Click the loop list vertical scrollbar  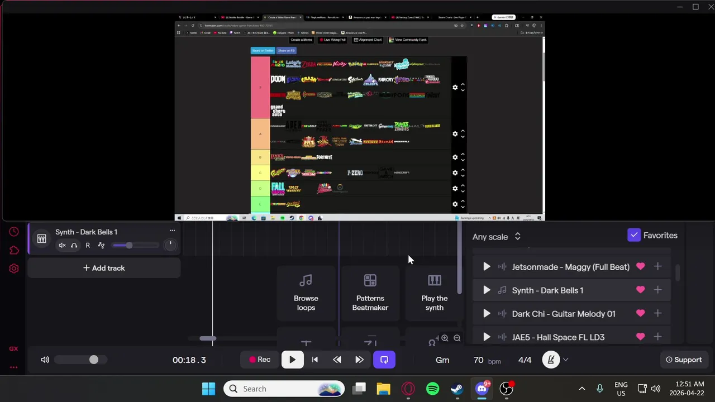pos(678,272)
